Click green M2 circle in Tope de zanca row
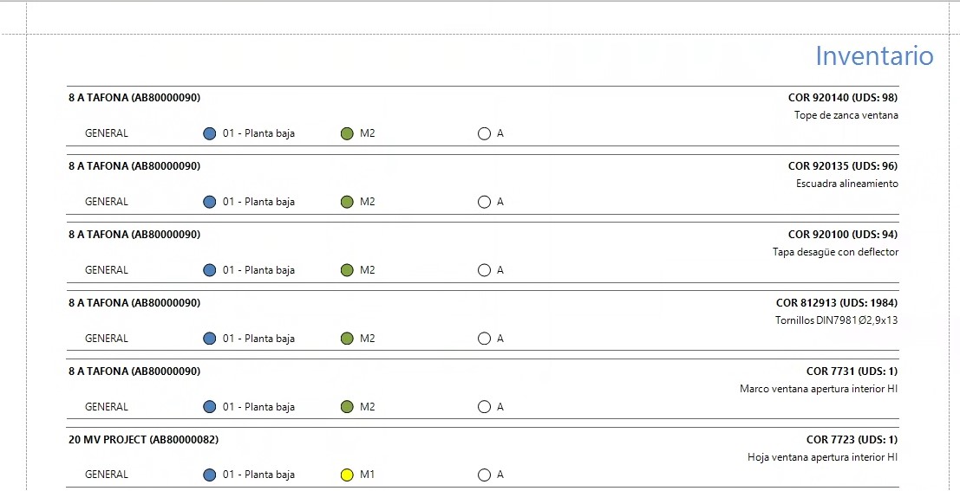Viewport: 960px width, 491px height. tap(347, 133)
